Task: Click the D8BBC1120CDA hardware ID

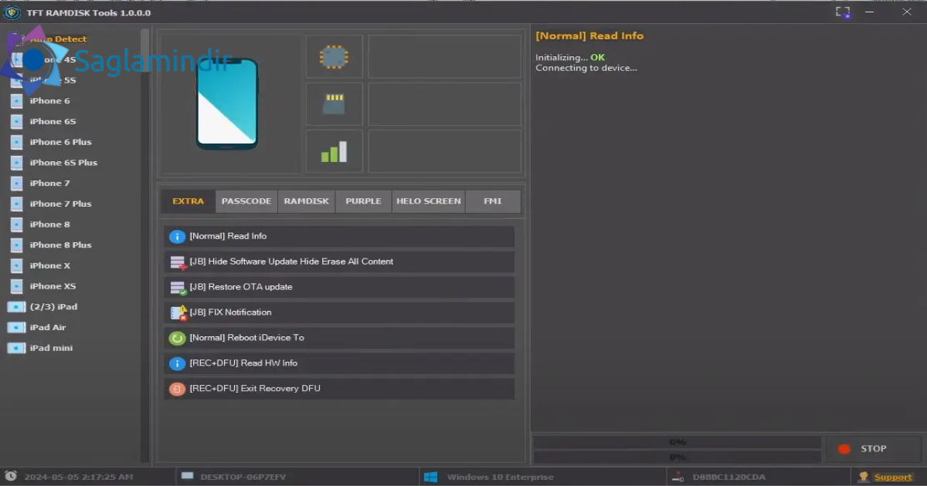Action: tap(729, 478)
